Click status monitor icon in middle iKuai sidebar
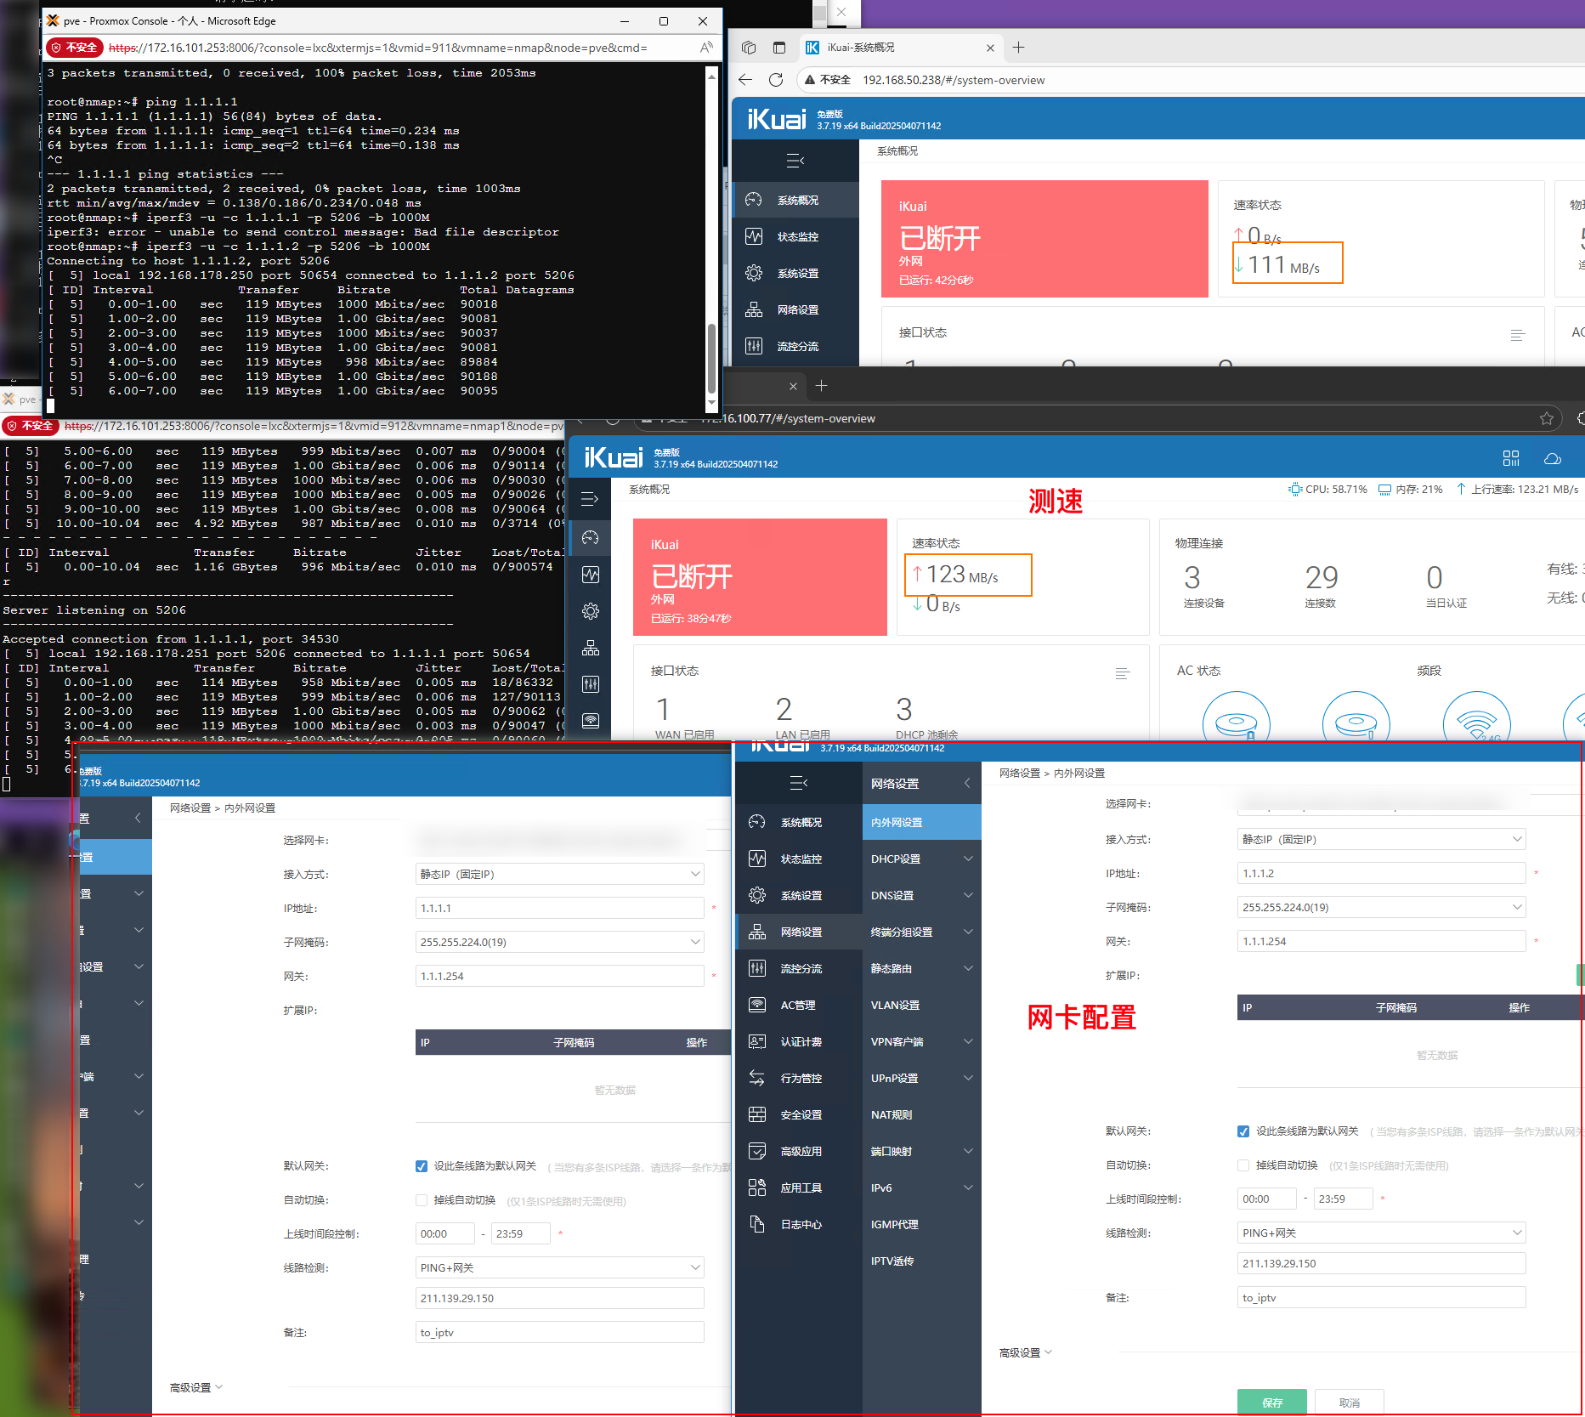The width and height of the screenshot is (1585, 1417). pos(591,575)
